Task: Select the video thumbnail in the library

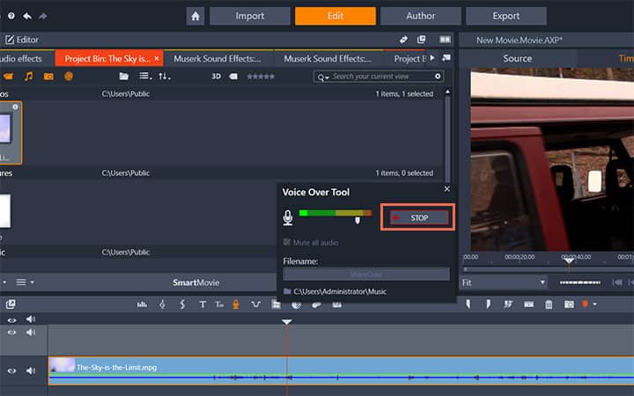Action: tap(9, 133)
